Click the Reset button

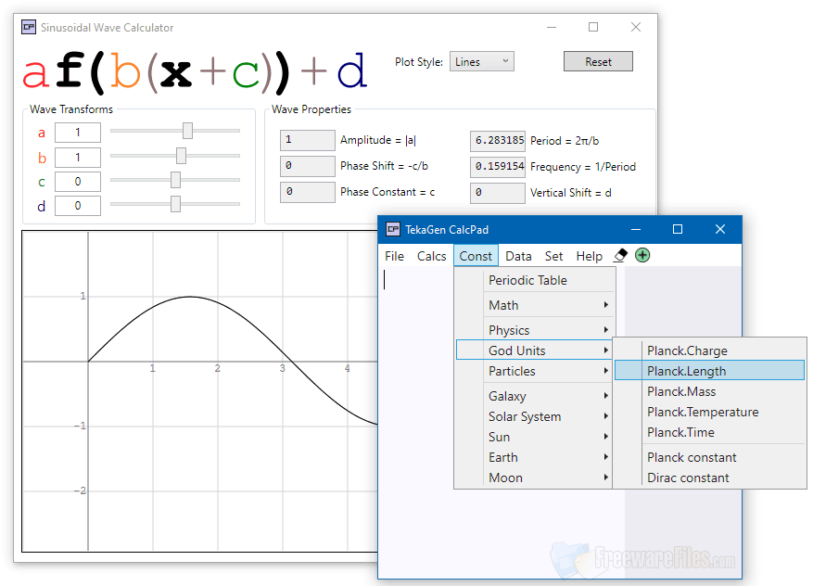click(598, 60)
